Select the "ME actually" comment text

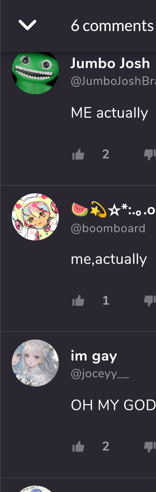[x=109, y=113]
